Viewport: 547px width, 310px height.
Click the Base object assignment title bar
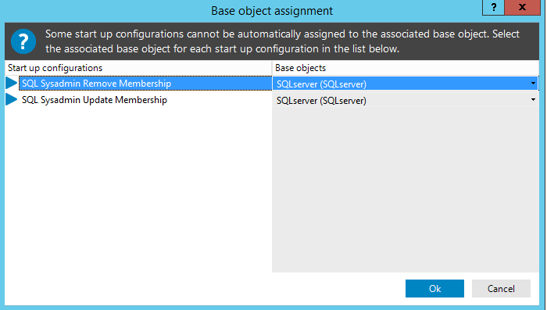coord(272,10)
